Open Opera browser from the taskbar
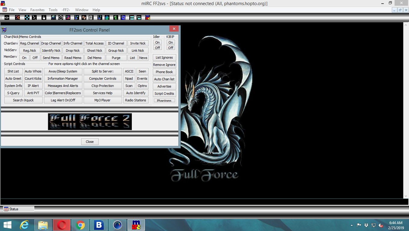 [x=62, y=225]
